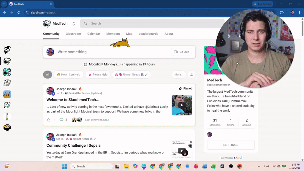Image resolution: width=304 pixels, height=171 pixels.
Task: Open DaVinci Resolve from the taskbar
Action: tap(222, 166)
